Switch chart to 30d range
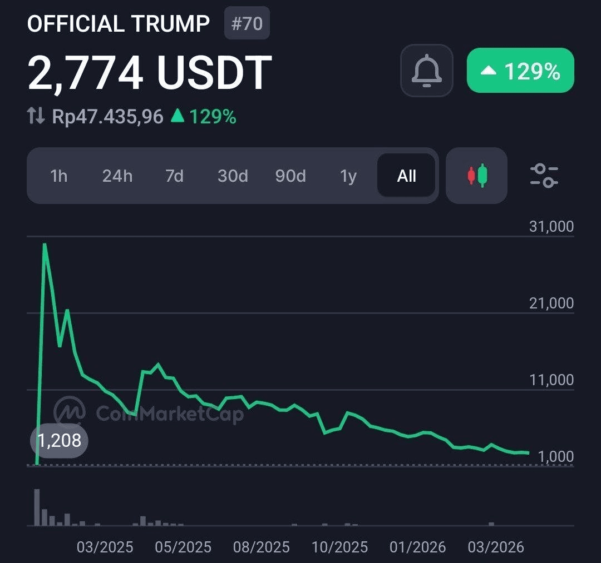 (233, 176)
